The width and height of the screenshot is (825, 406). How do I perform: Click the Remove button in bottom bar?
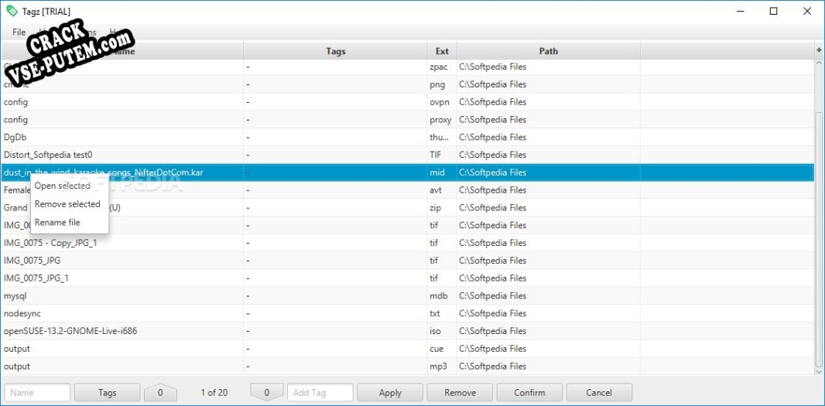pyautogui.click(x=460, y=392)
